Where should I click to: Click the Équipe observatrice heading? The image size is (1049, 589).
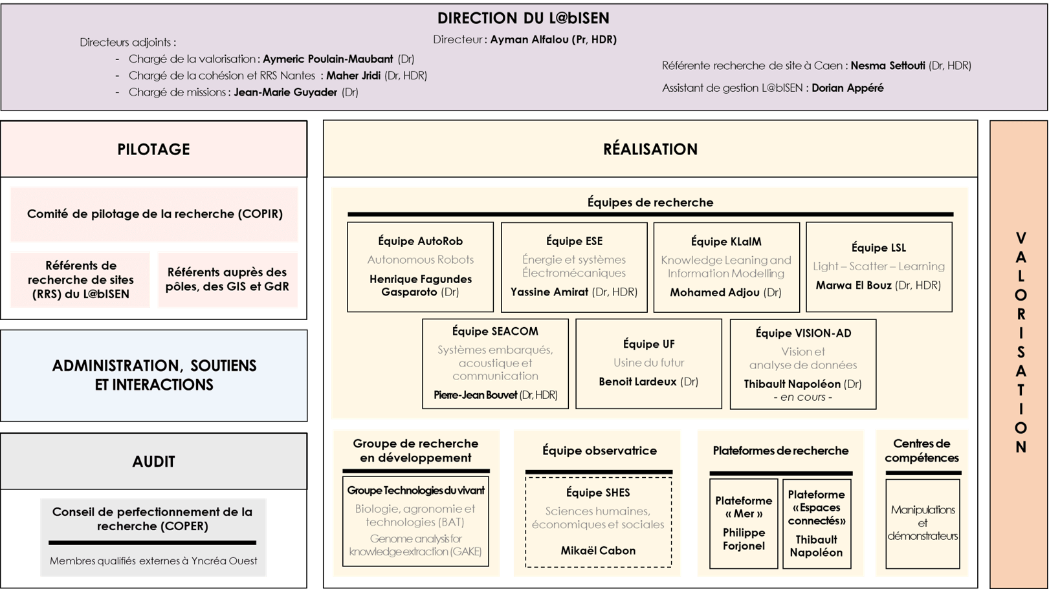tap(599, 451)
